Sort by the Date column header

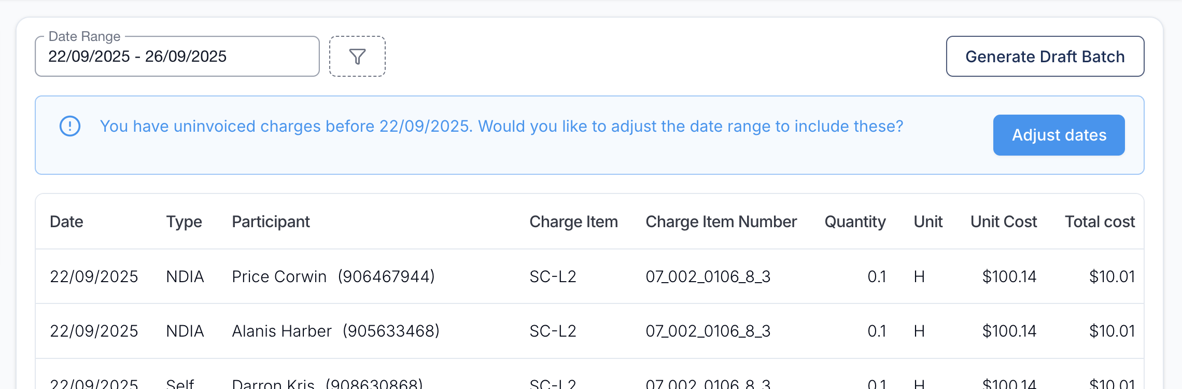(x=66, y=222)
